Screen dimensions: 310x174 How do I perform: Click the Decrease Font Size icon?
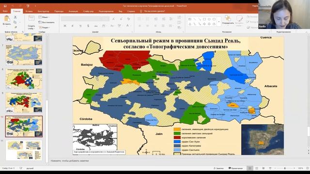[121, 19]
